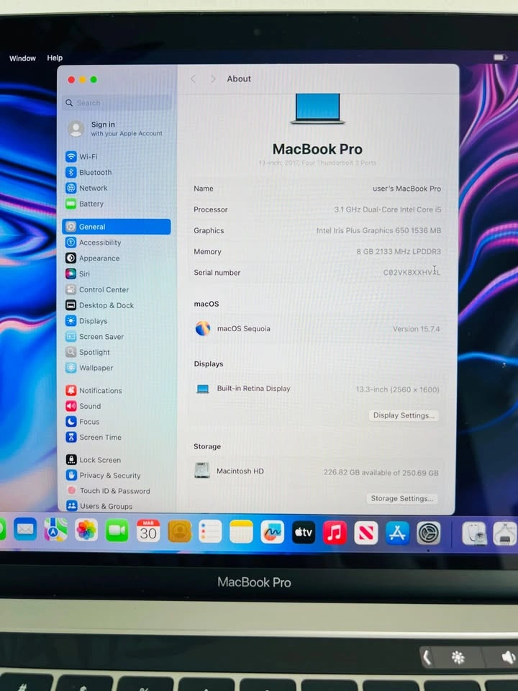Click Intel Iris Plus Graphics 650 value
The height and width of the screenshot is (691, 518).
coord(379,230)
